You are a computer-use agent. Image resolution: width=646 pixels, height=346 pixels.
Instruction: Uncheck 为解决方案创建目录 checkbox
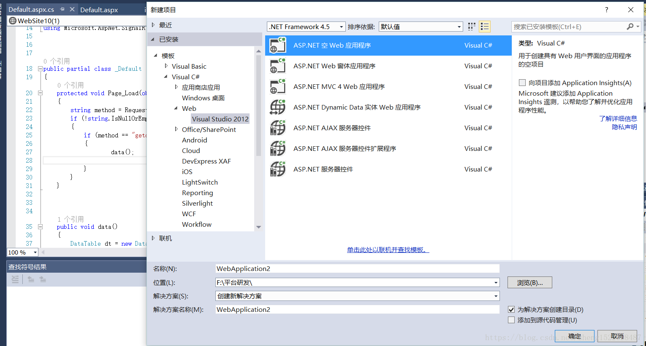click(x=511, y=309)
